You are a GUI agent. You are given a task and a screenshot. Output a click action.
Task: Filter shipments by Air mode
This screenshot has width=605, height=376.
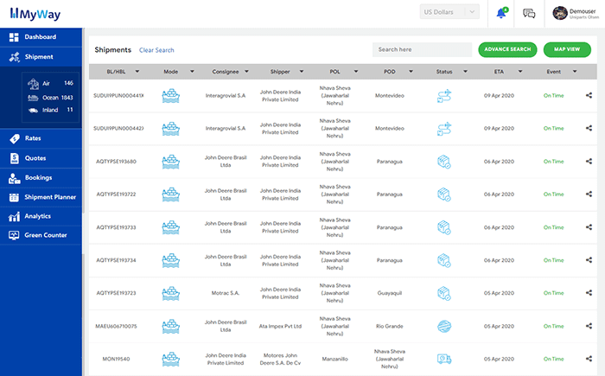tap(50, 83)
